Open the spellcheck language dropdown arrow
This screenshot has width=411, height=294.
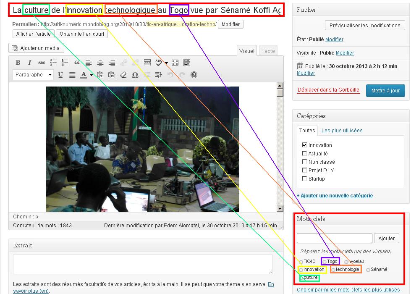coord(166,63)
